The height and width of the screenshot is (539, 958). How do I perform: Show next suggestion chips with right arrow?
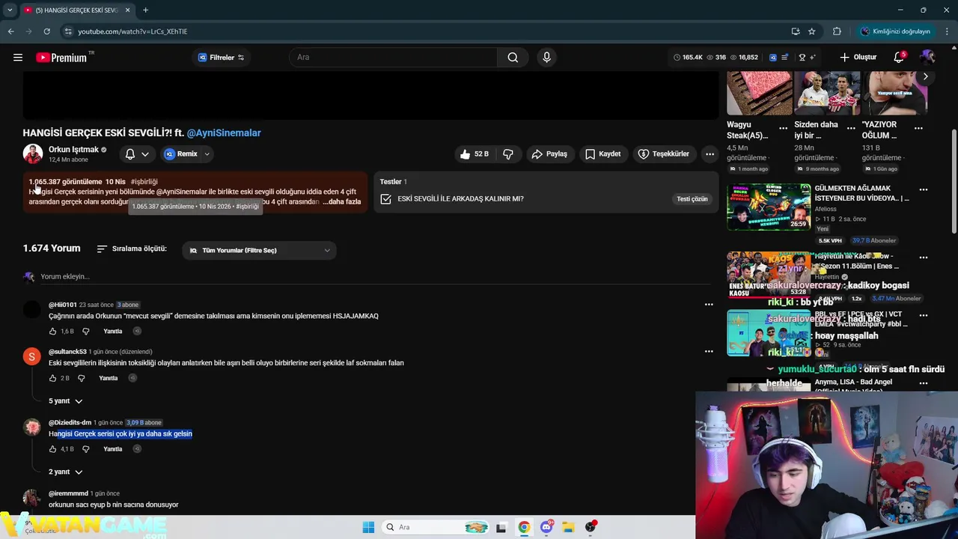[925, 76]
